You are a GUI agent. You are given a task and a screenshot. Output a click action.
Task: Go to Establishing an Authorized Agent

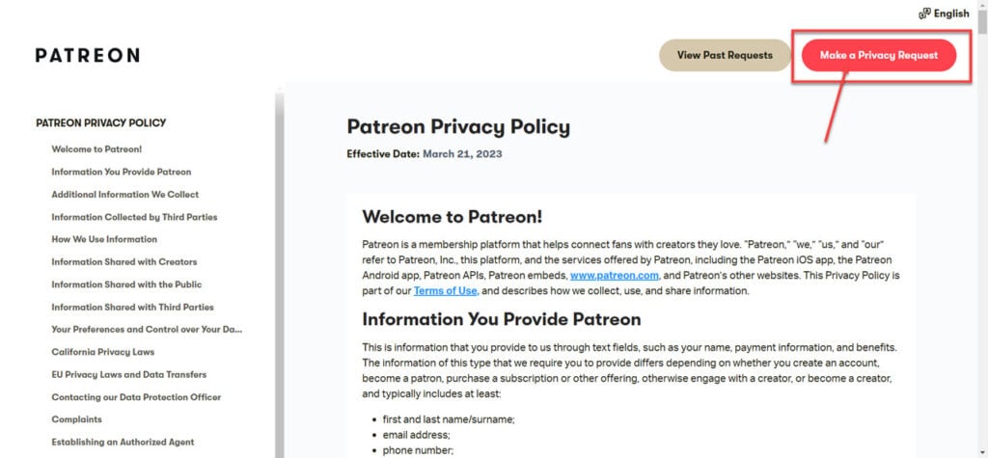[123, 443]
